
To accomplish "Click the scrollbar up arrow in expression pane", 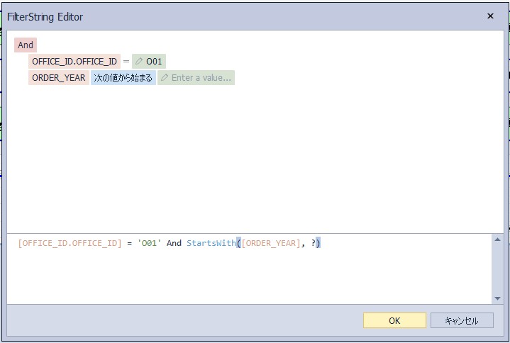I will pyautogui.click(x=497, y=240).
